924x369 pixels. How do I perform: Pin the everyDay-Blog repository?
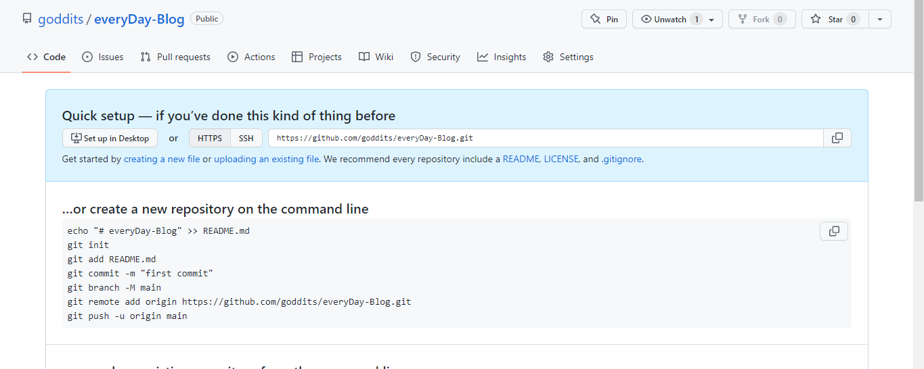click(x=604, y=19)
